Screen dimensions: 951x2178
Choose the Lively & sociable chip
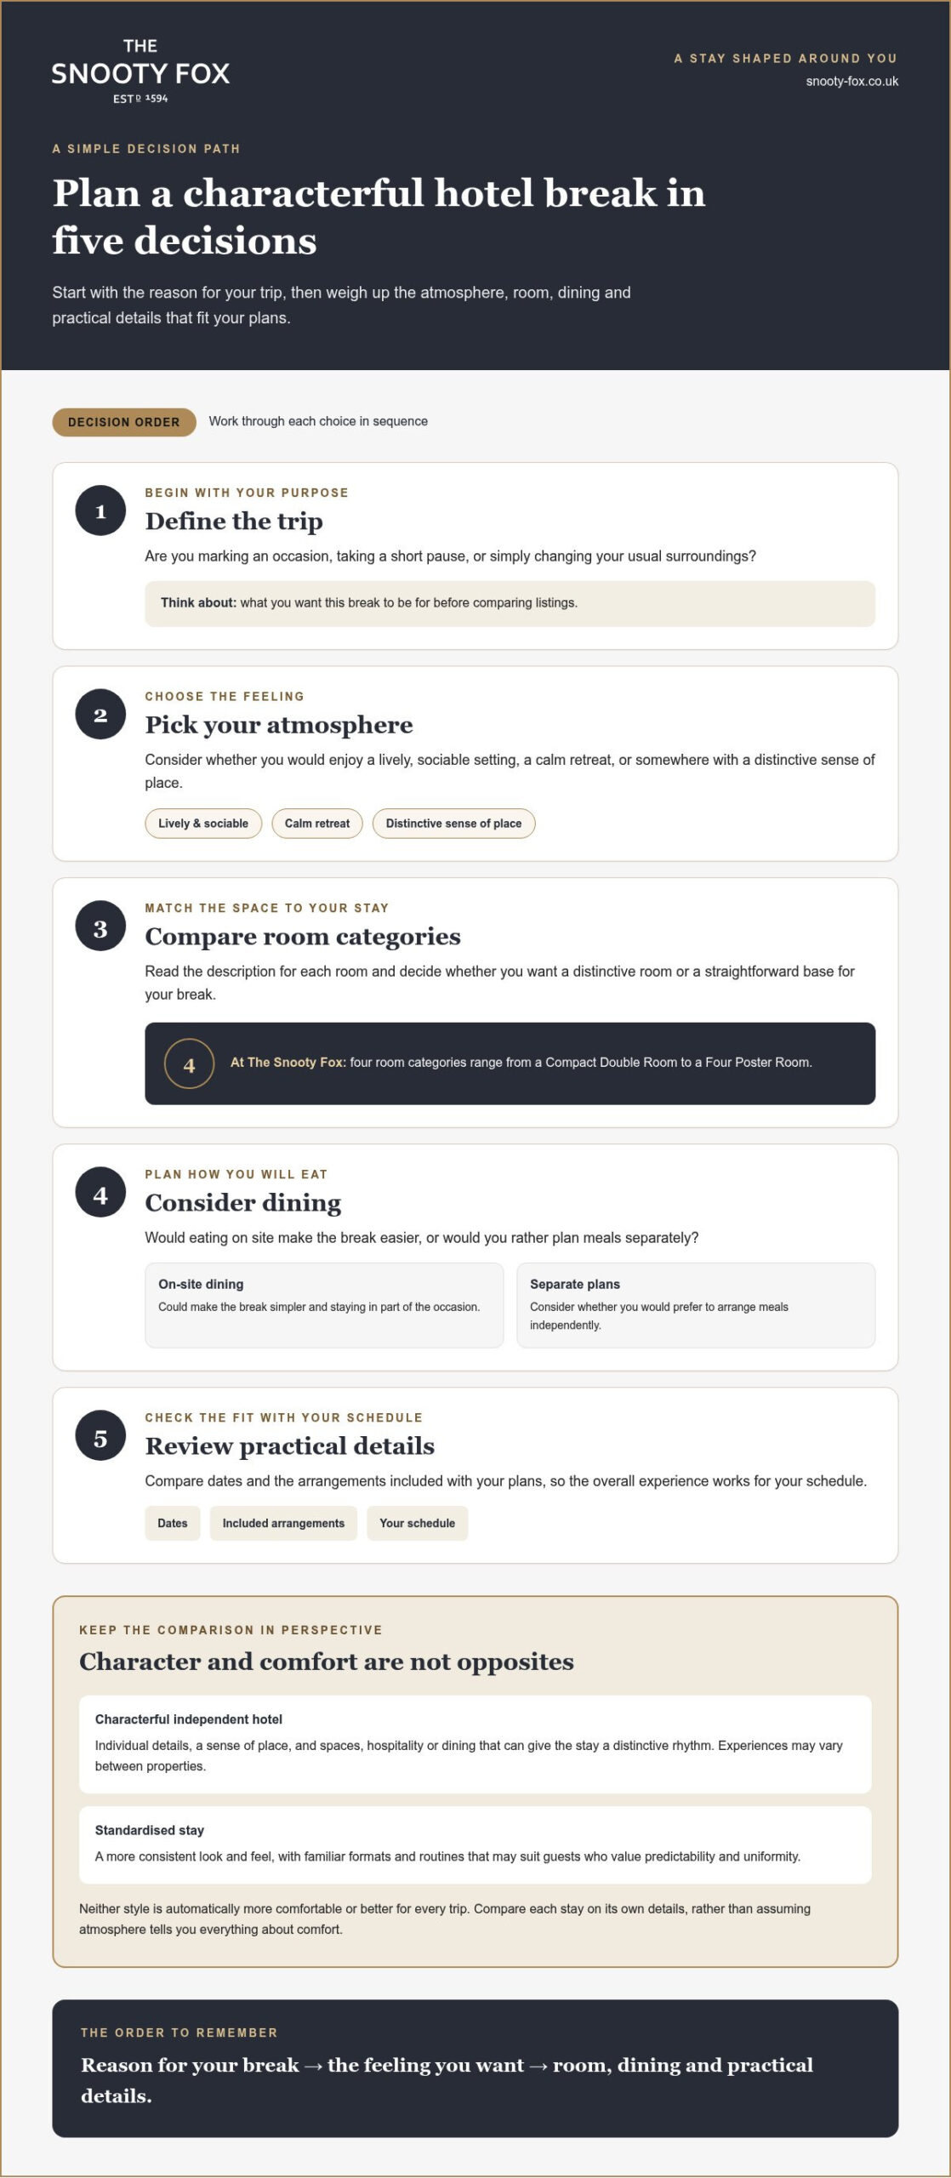tap(203, 824)
